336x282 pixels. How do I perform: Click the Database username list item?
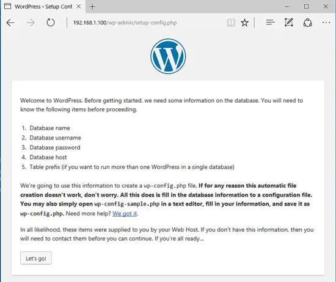[55, 138]
